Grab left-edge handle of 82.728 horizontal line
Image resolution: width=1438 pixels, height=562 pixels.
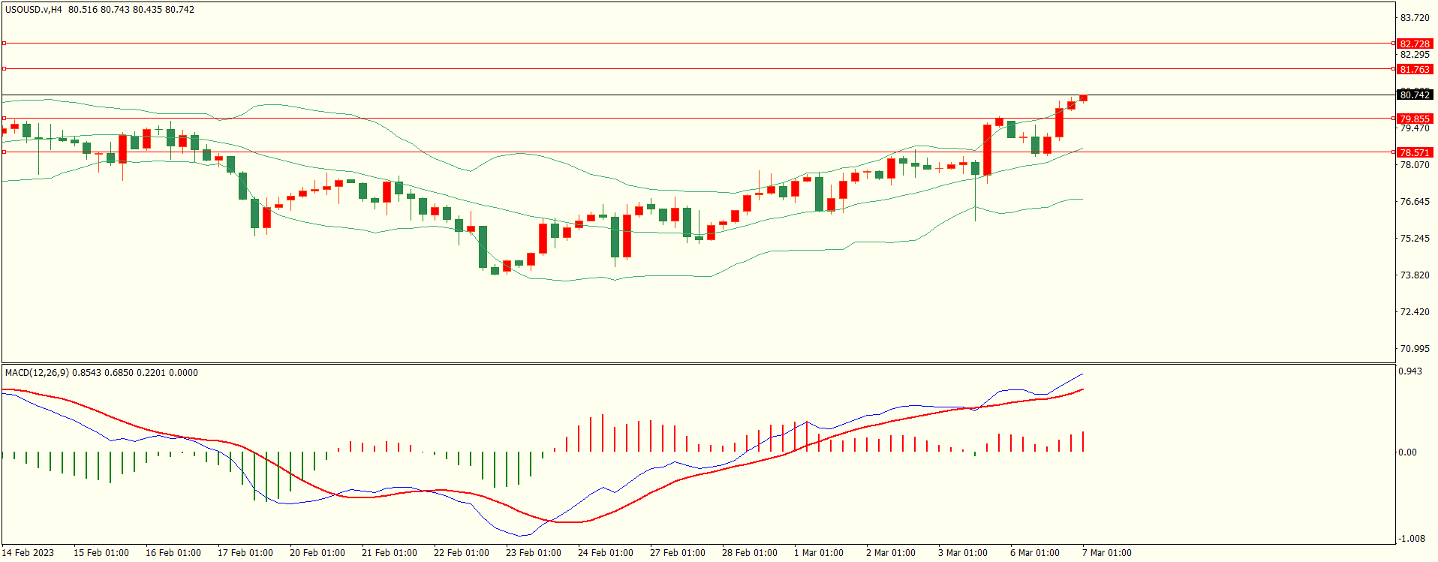(5, 44)
